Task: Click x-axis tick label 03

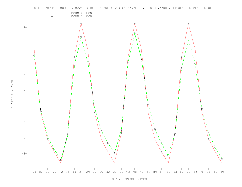Action: (41, 172)
